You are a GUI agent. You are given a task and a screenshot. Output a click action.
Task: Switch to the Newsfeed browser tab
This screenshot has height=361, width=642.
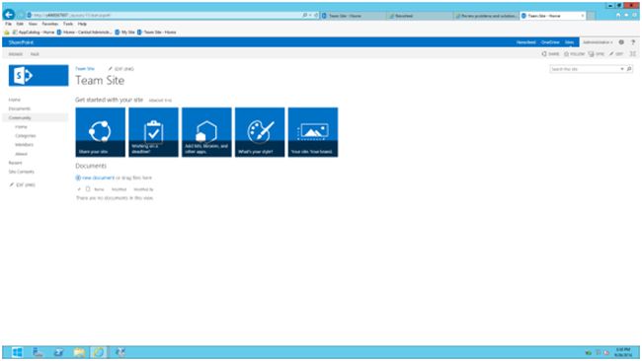click(420, 16)
